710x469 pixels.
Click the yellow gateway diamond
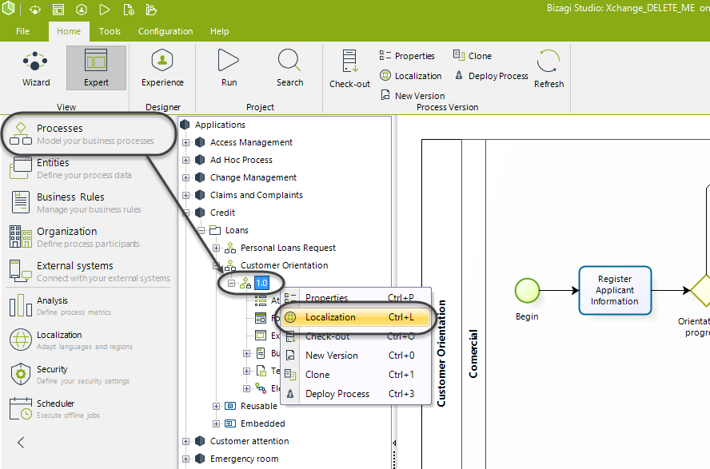700,290
